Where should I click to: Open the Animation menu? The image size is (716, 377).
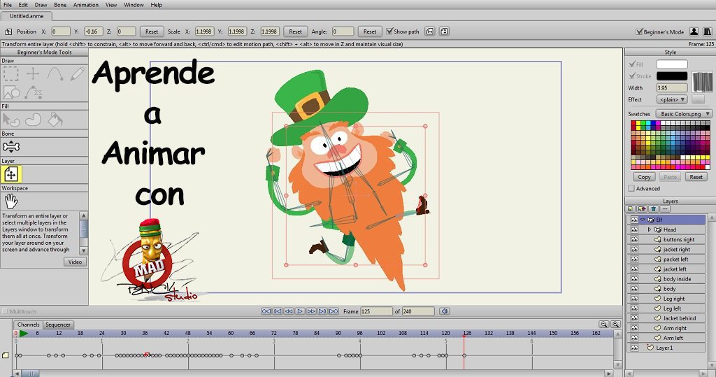click(x=86, y=5)
